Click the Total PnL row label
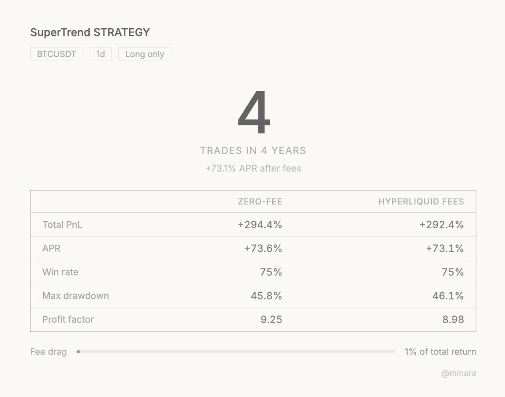 (62, 225)
